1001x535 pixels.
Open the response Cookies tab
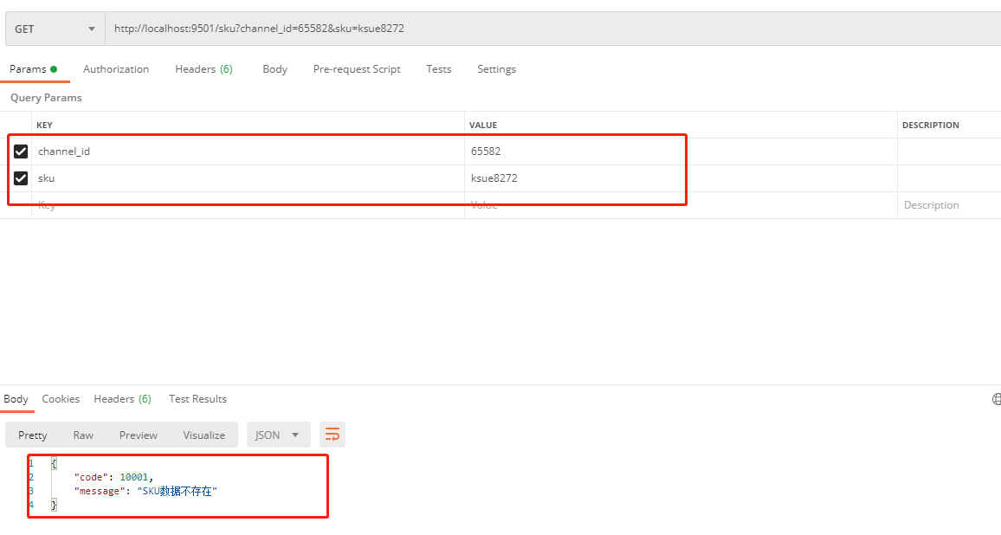coord(61,399)
